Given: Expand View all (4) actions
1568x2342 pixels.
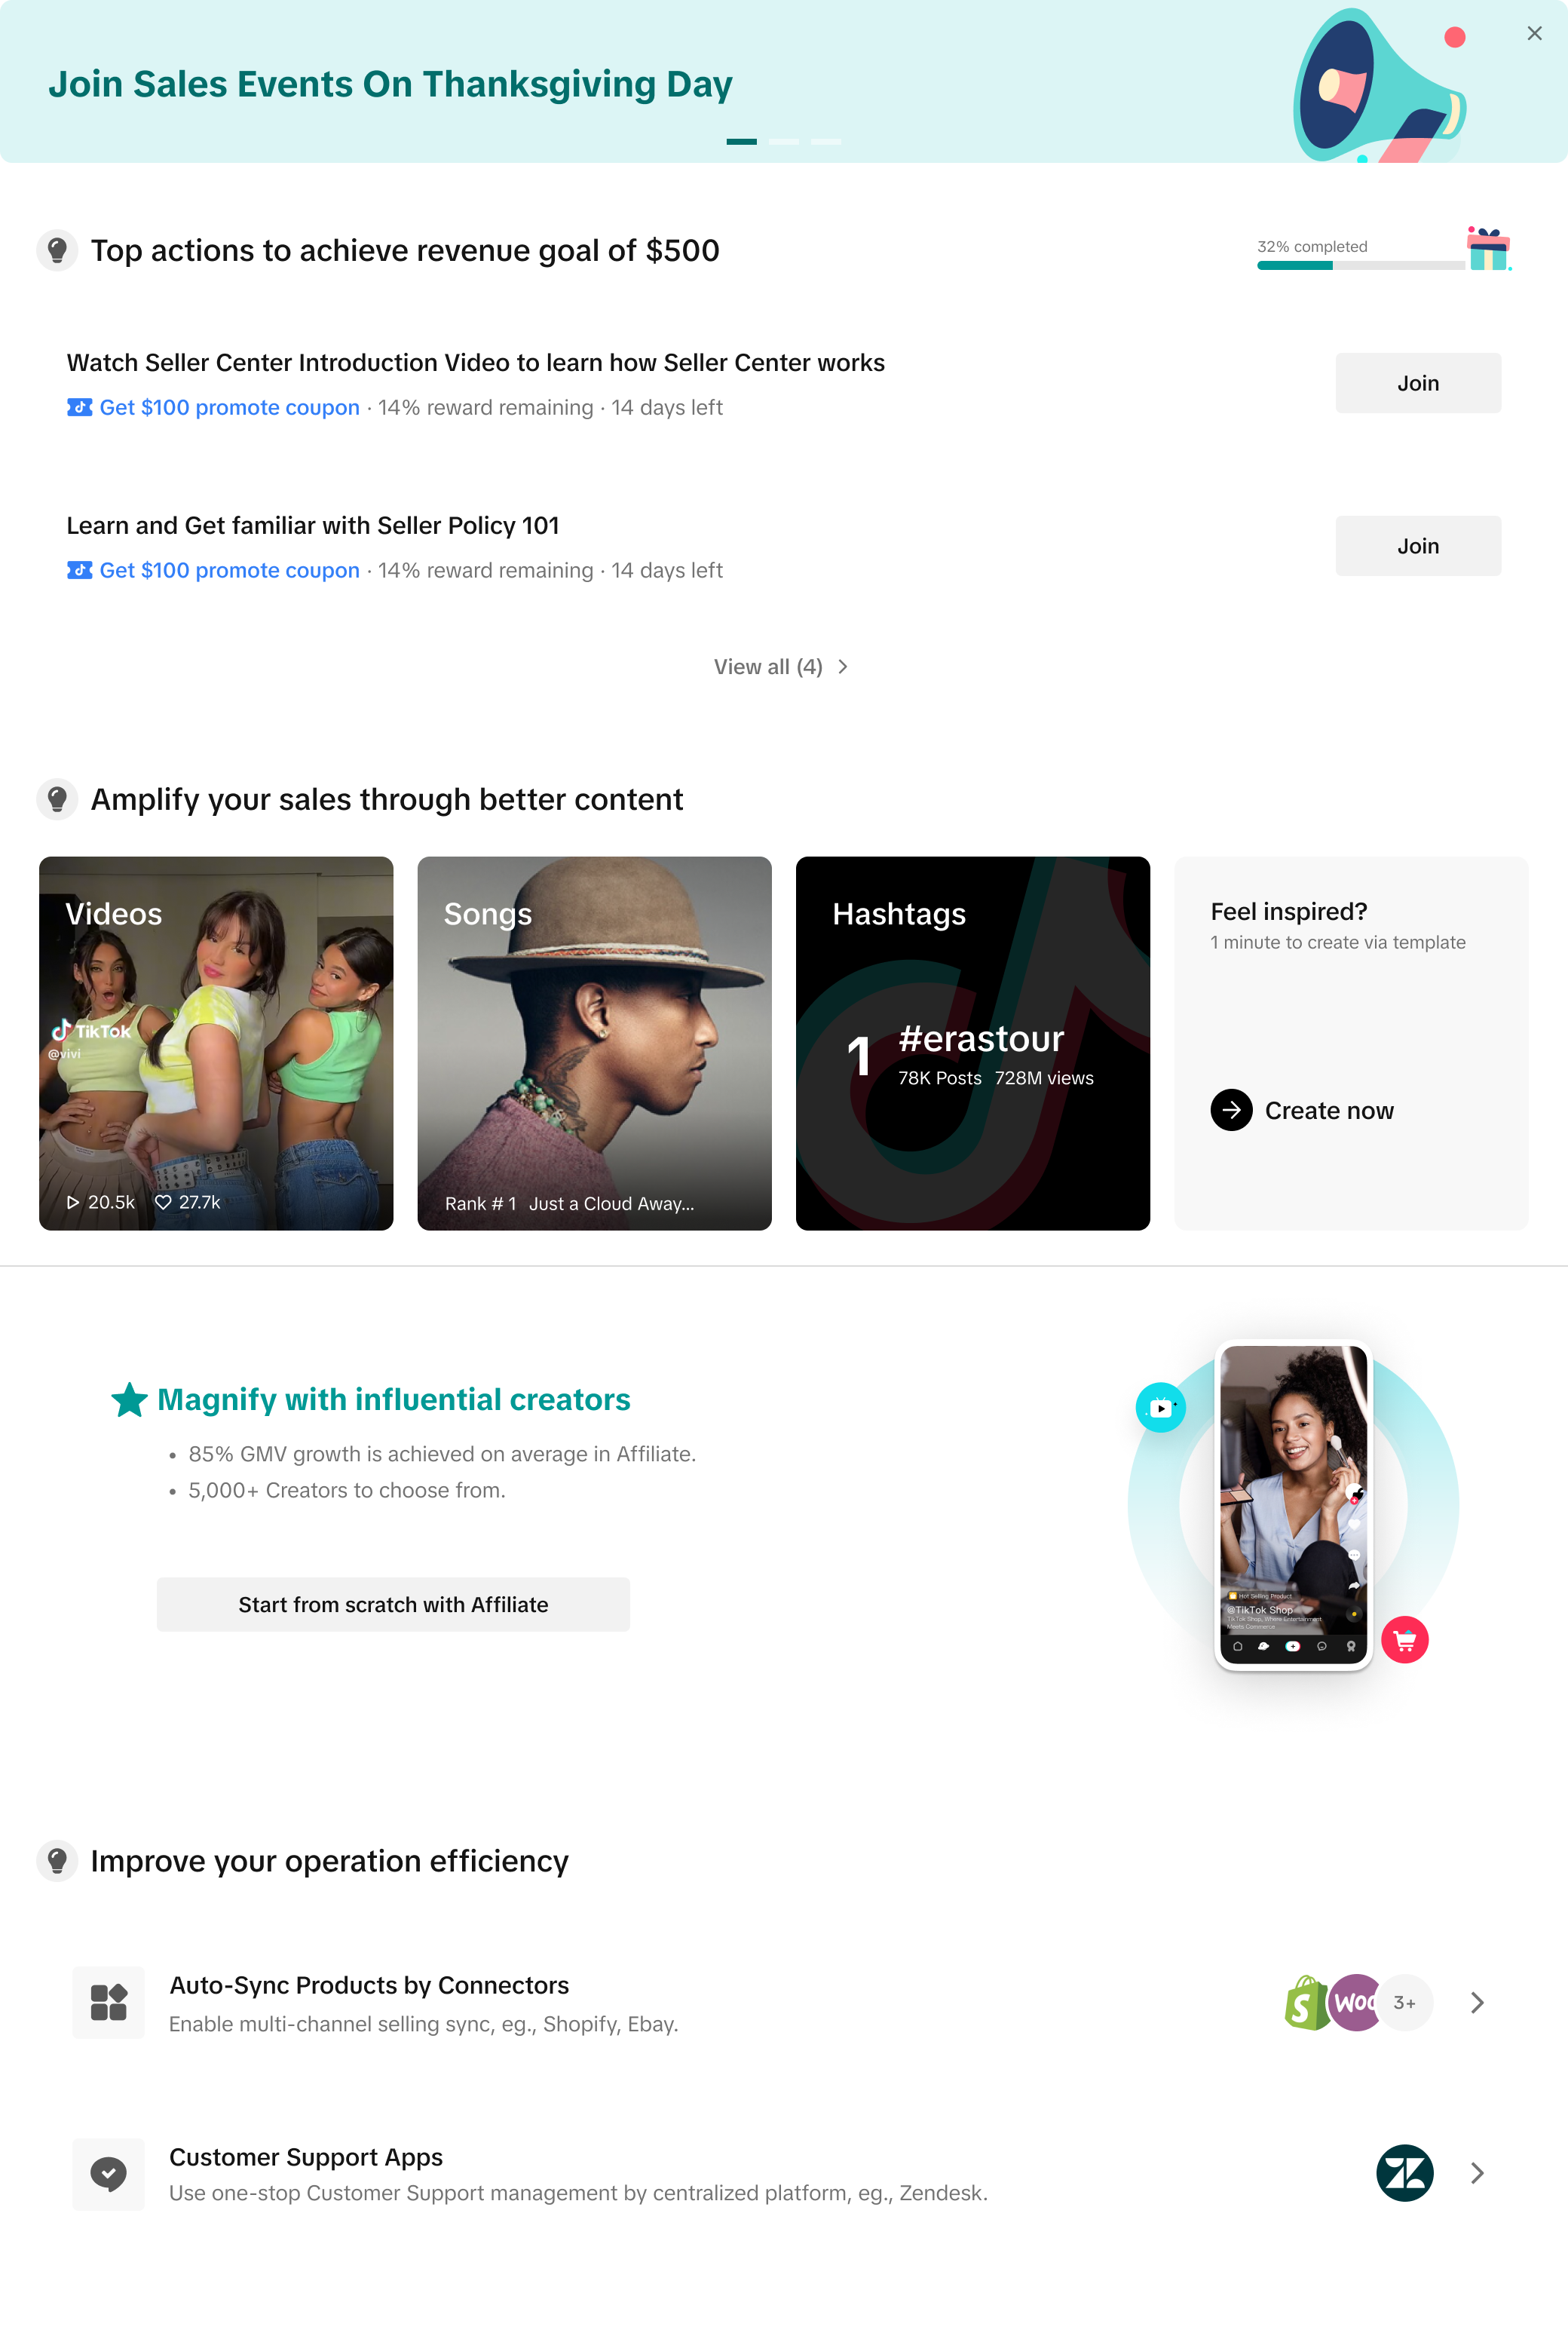Looking at the screenshot, I should click(x=781, y=667).
